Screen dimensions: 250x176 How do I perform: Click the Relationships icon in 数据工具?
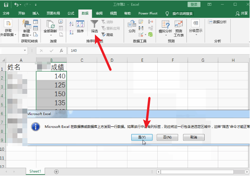coord(151,28)
